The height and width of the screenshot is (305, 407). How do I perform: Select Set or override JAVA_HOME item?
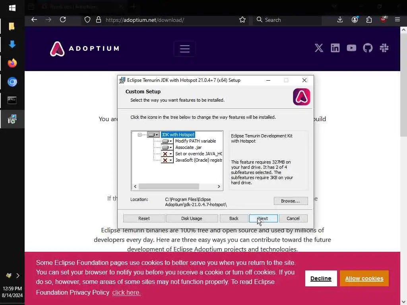[x=199, y=154]
